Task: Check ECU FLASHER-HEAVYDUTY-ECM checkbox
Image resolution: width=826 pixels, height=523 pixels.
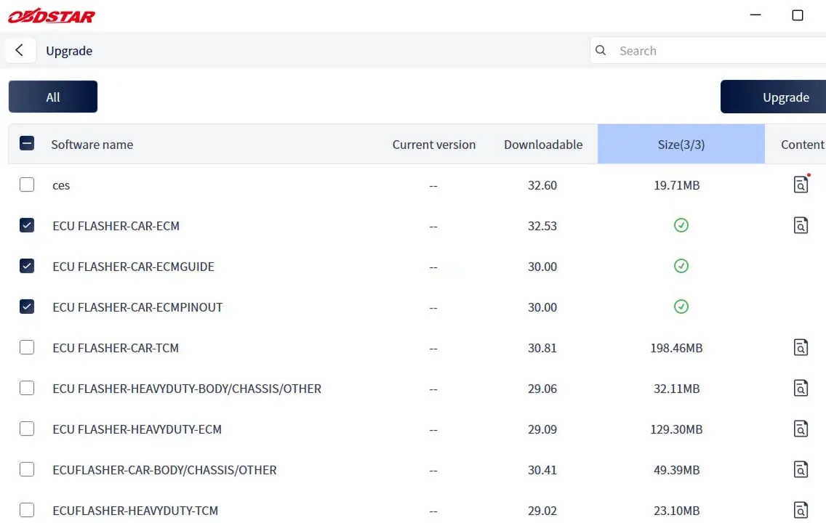Action: 27,429
